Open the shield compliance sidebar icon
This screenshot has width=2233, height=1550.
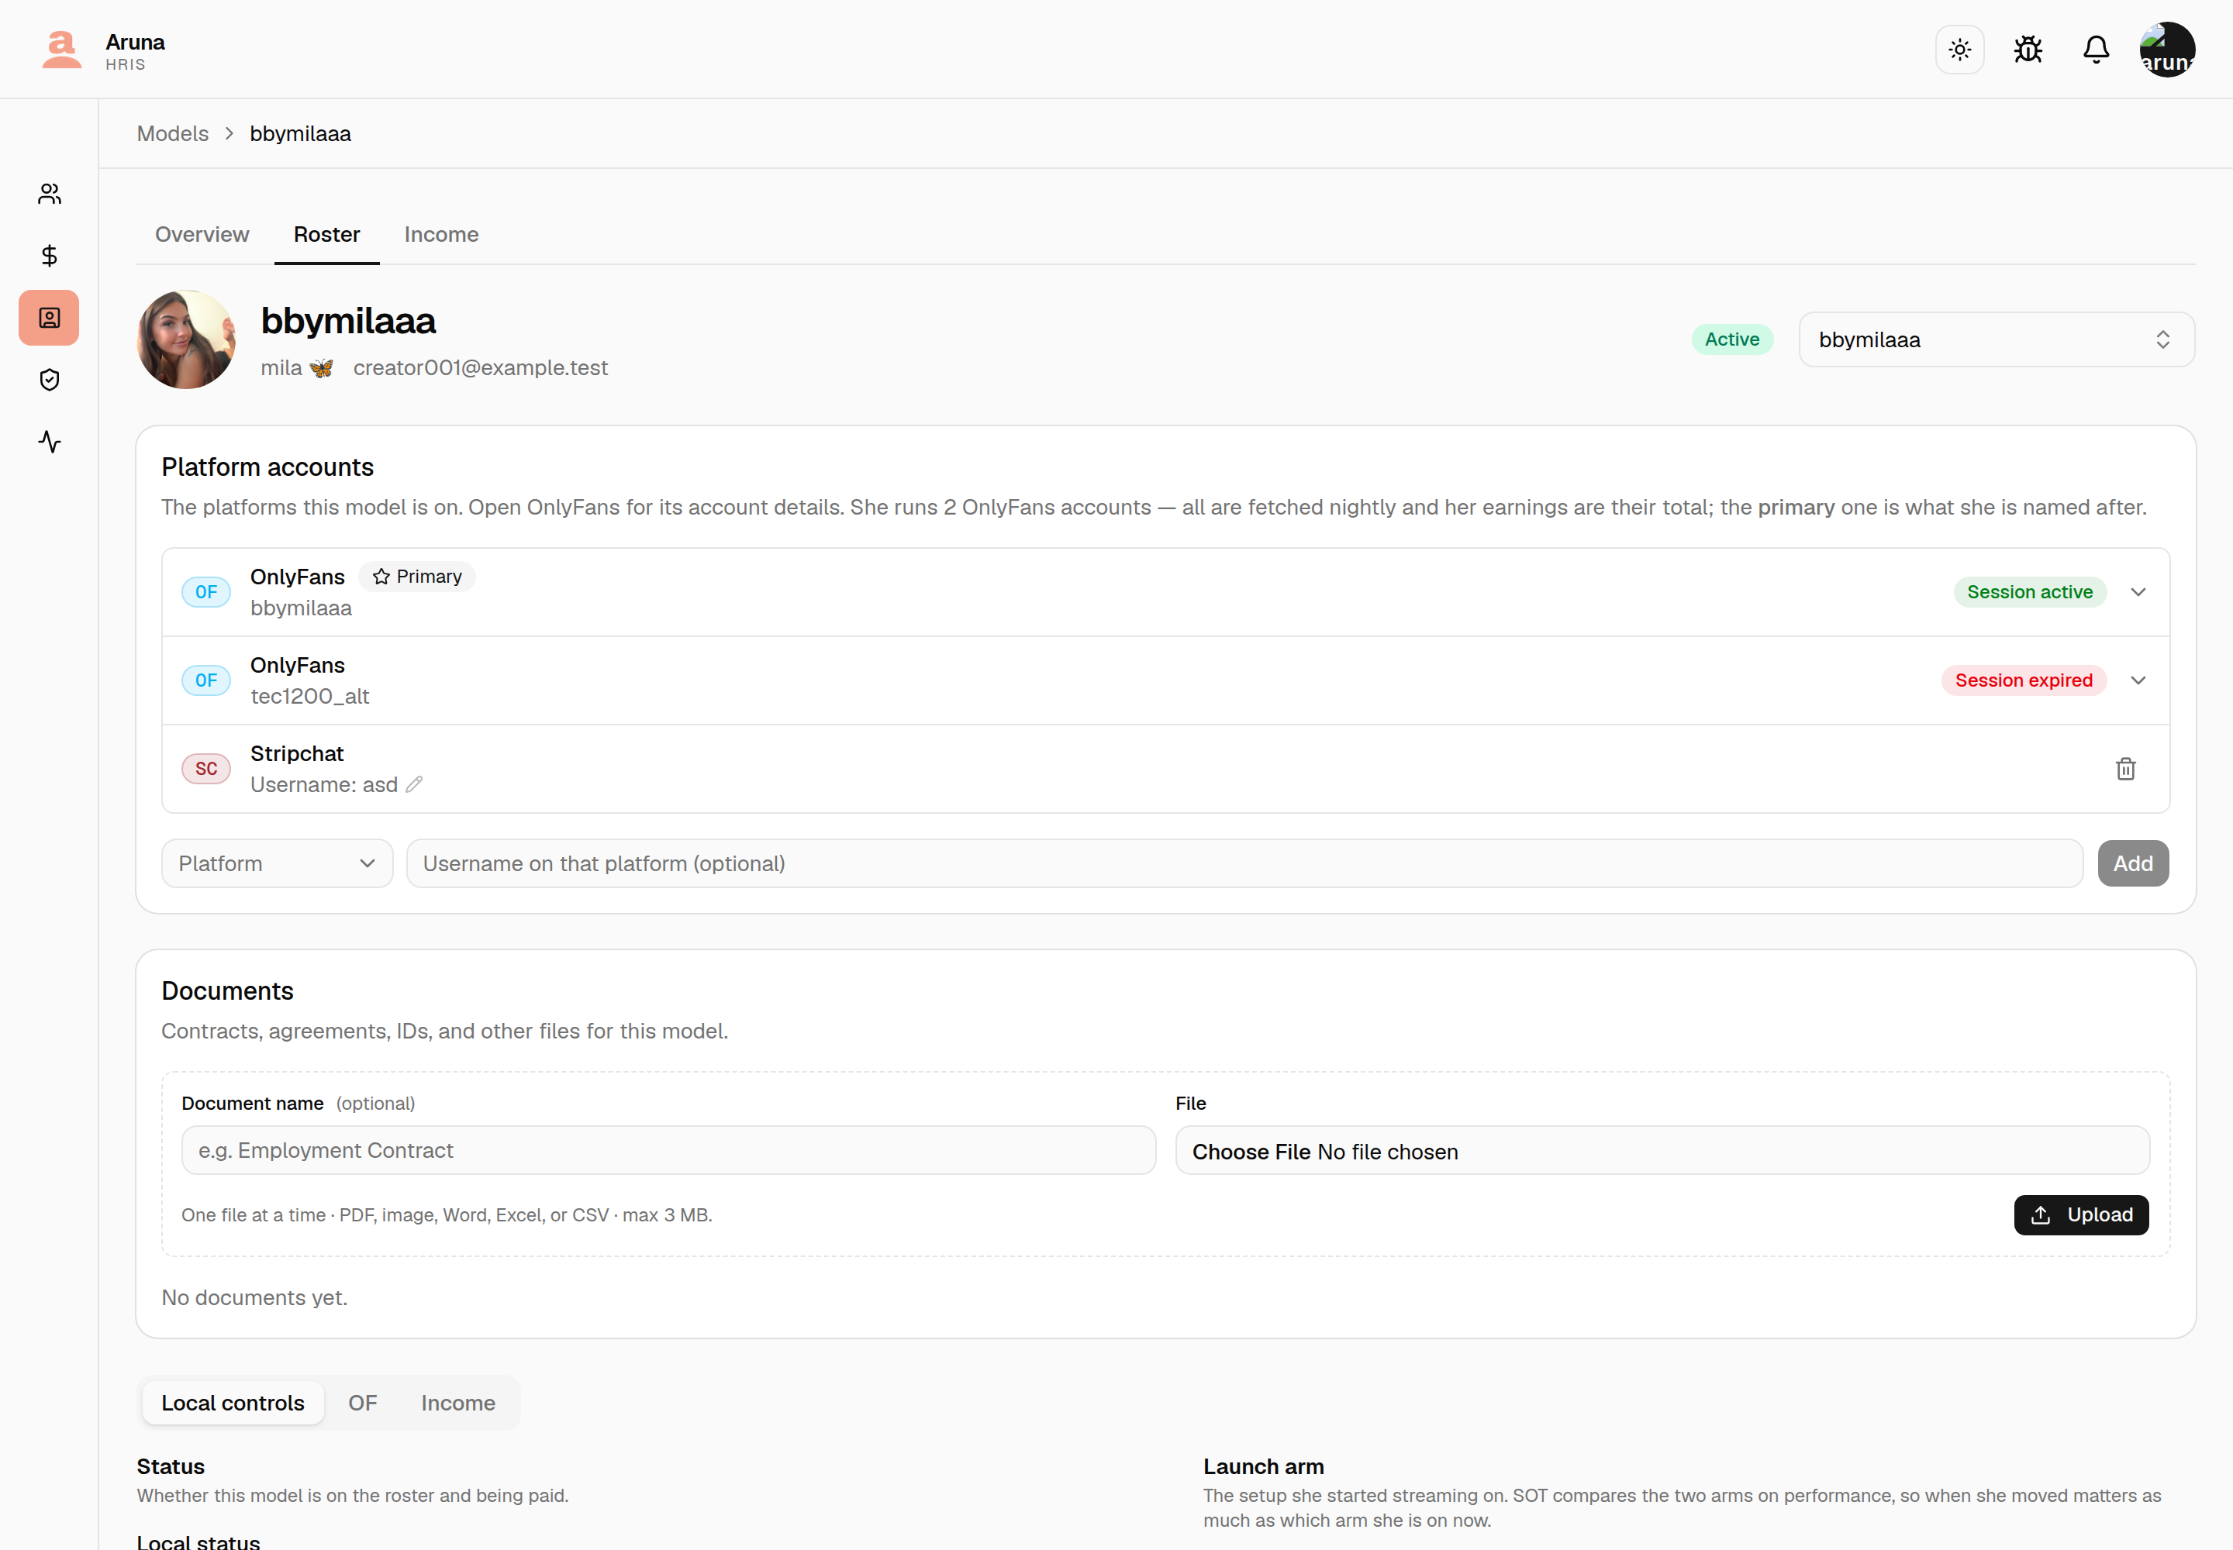50,380
